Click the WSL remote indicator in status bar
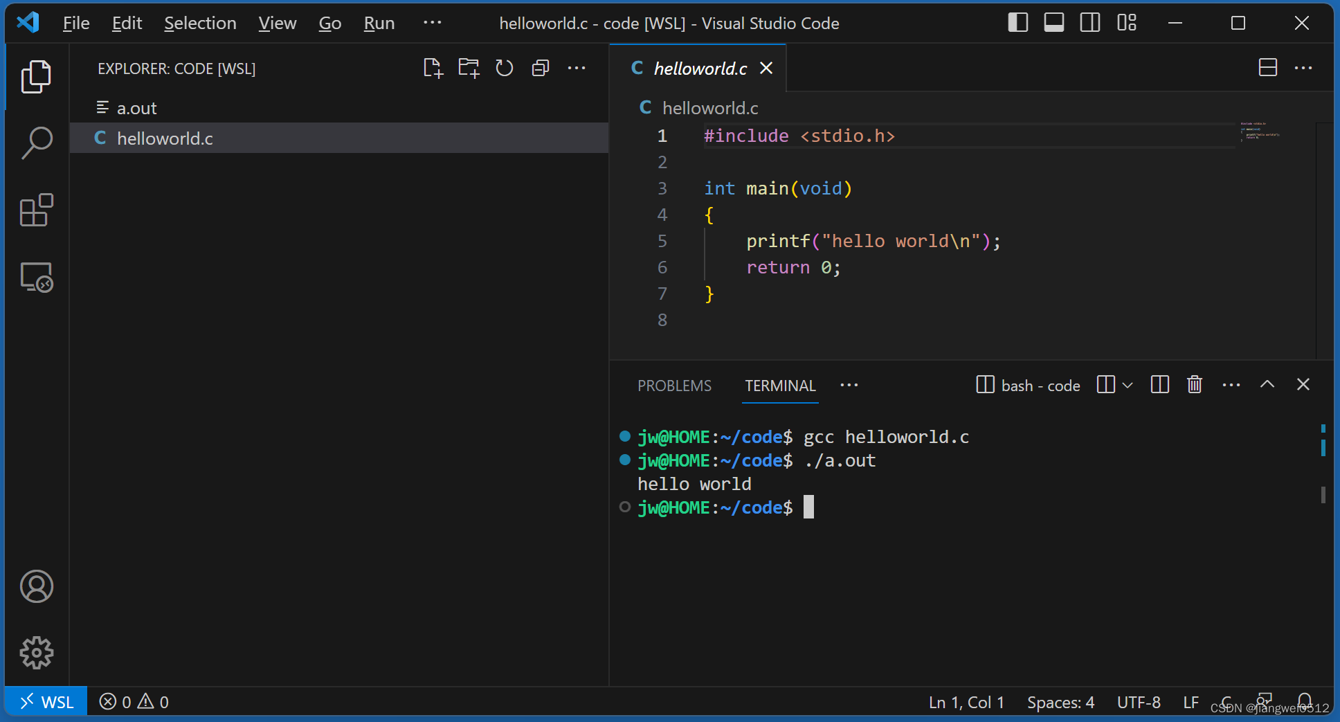Screen dimensions: 1340x722 click(x=46, y=702)
